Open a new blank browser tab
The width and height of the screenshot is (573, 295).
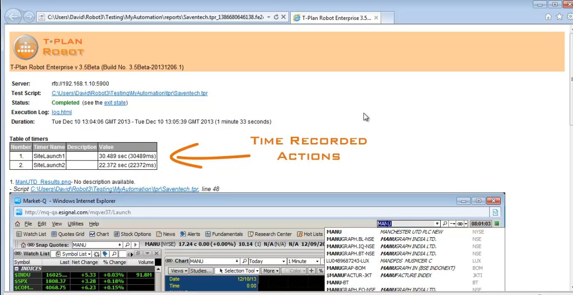pos(387,18)
